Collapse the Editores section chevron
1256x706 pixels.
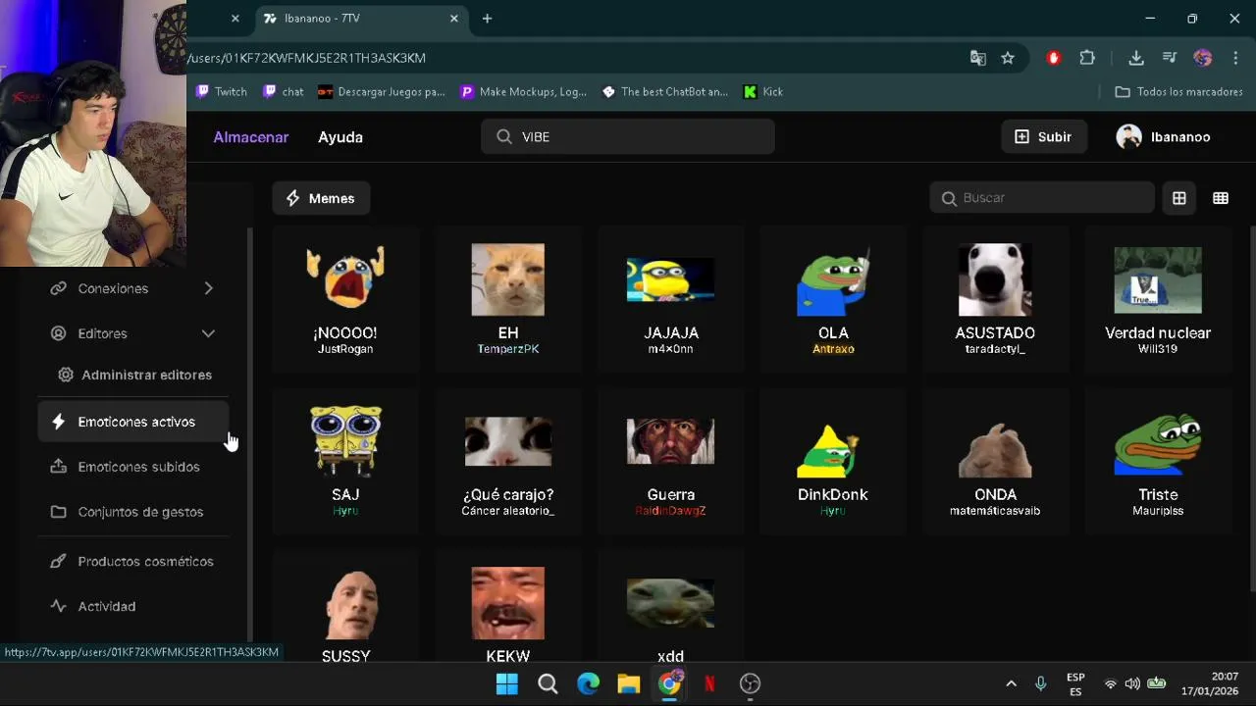pos(208,333)
